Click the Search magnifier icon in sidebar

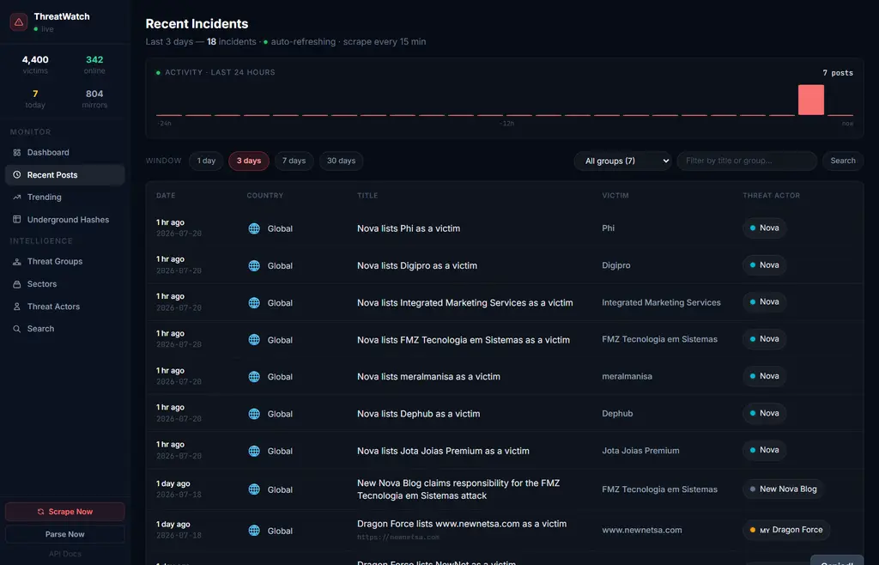(x=17, y=329)
